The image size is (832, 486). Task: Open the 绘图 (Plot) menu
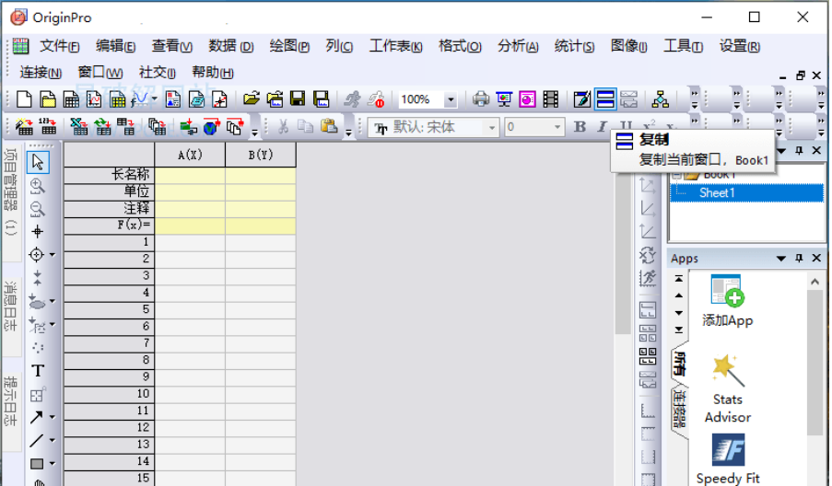coord(288,47)
